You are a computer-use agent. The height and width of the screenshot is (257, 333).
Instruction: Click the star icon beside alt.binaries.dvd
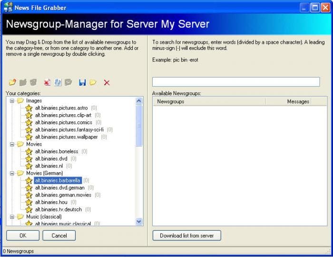29,159
